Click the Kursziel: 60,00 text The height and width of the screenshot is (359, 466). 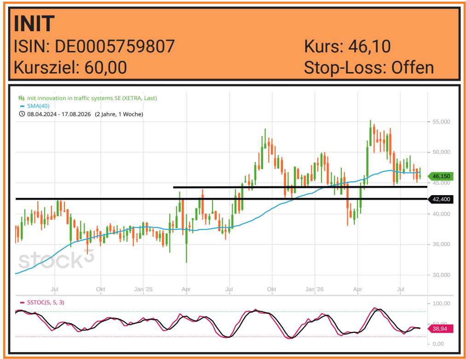pos(70,67)
